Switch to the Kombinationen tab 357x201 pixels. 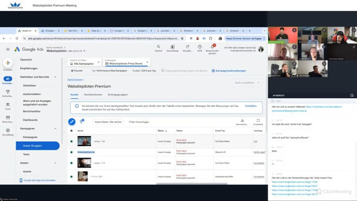click(93, 94)
